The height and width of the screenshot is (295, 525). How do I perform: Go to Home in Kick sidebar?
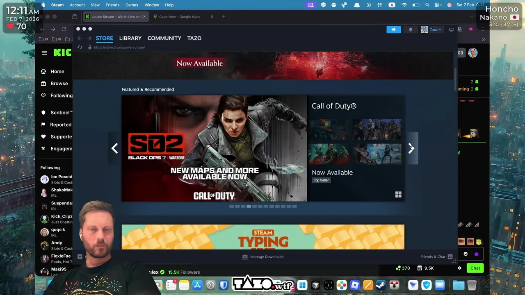click(x=52, y=71)
